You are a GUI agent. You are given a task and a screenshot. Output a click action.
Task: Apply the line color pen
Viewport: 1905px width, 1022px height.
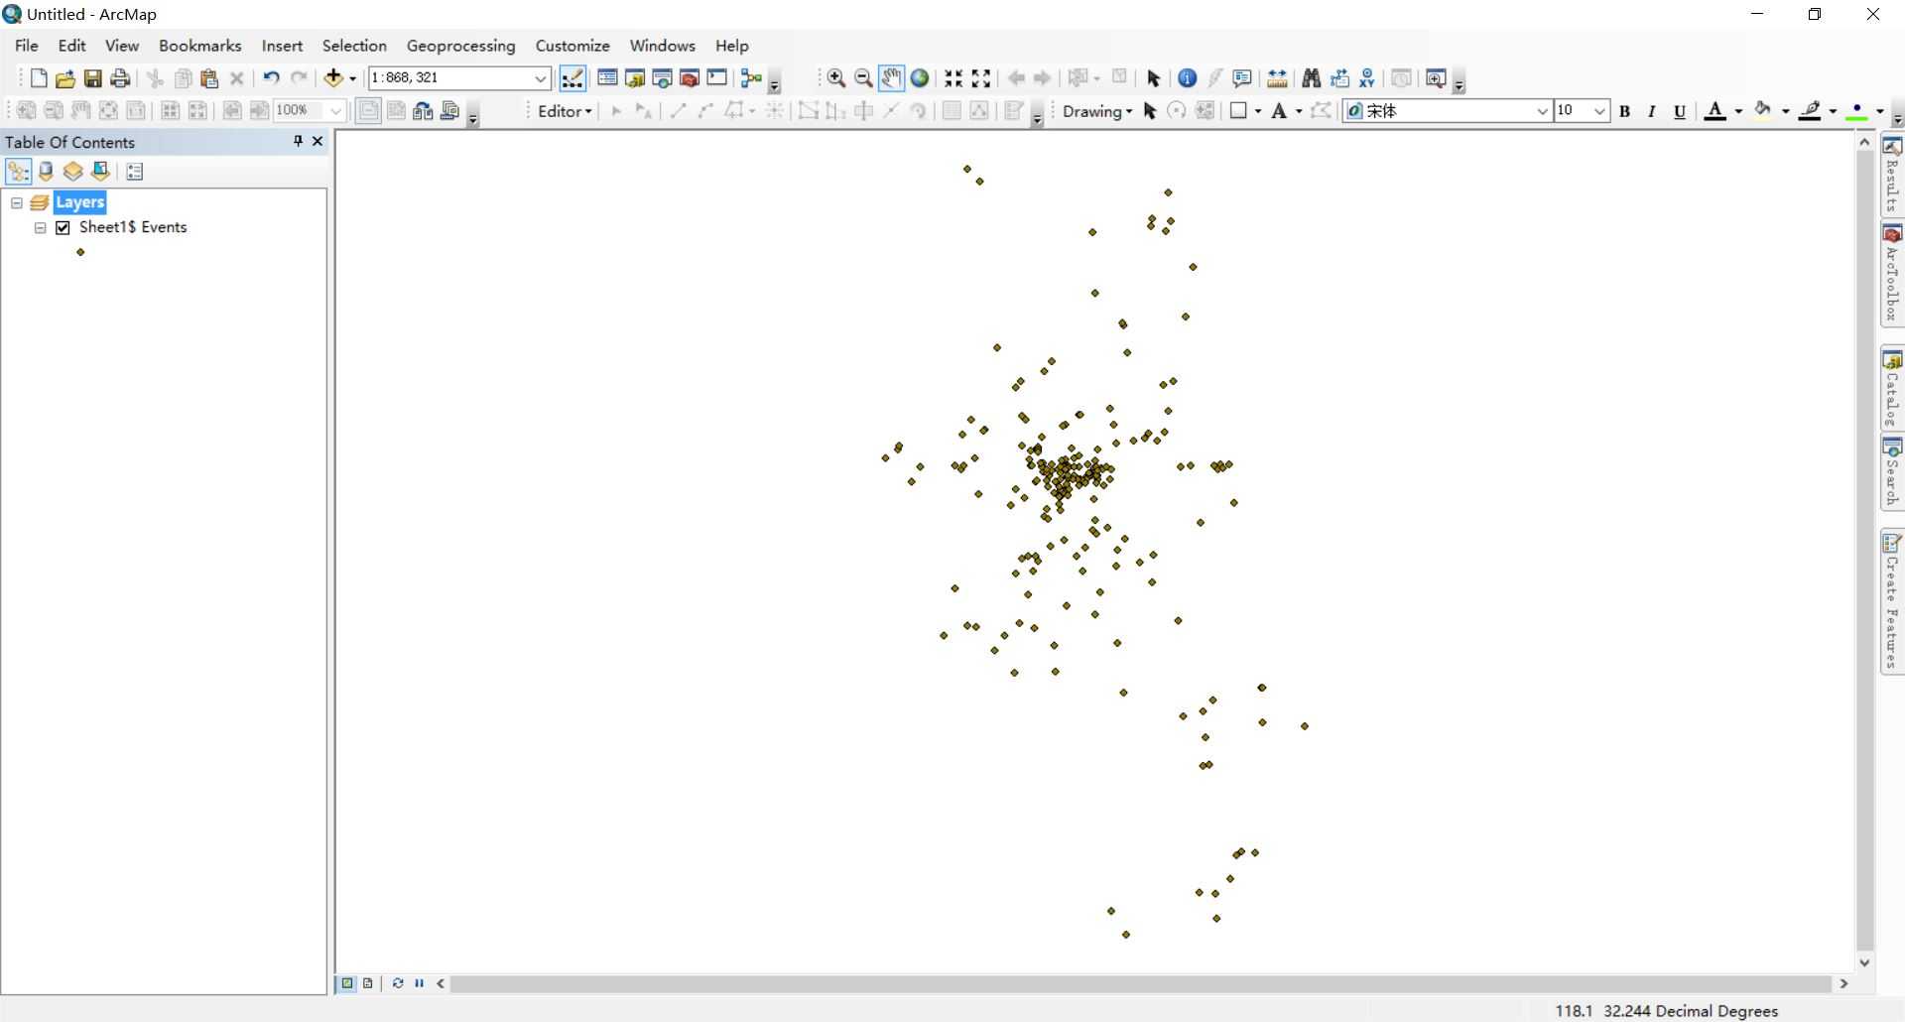[1811, 111]
